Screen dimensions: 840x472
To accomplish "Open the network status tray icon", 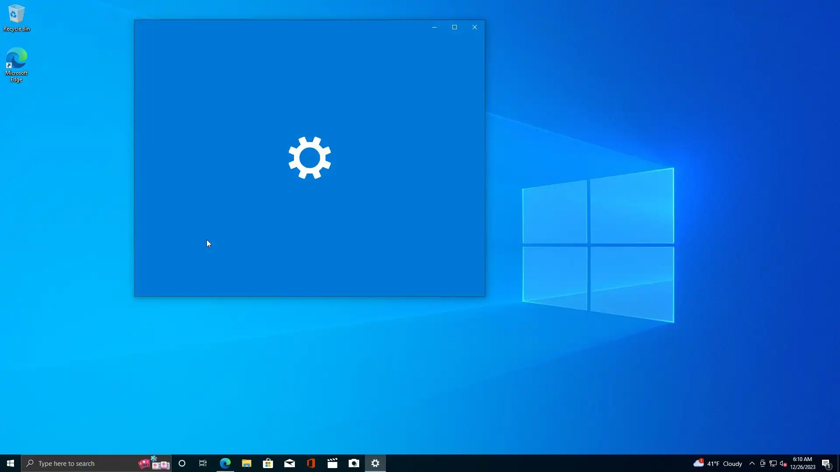I will [773, 463].
